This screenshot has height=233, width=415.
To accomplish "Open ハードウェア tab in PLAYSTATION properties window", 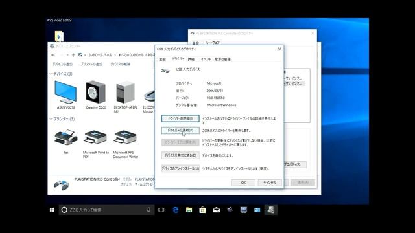I will [x=212, y=43].
